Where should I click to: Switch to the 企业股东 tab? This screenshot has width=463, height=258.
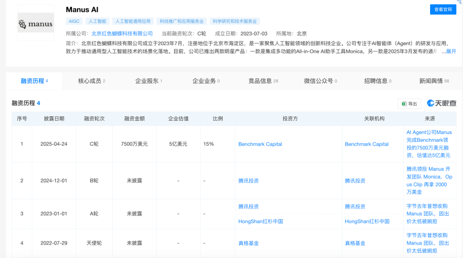(148, 81)
